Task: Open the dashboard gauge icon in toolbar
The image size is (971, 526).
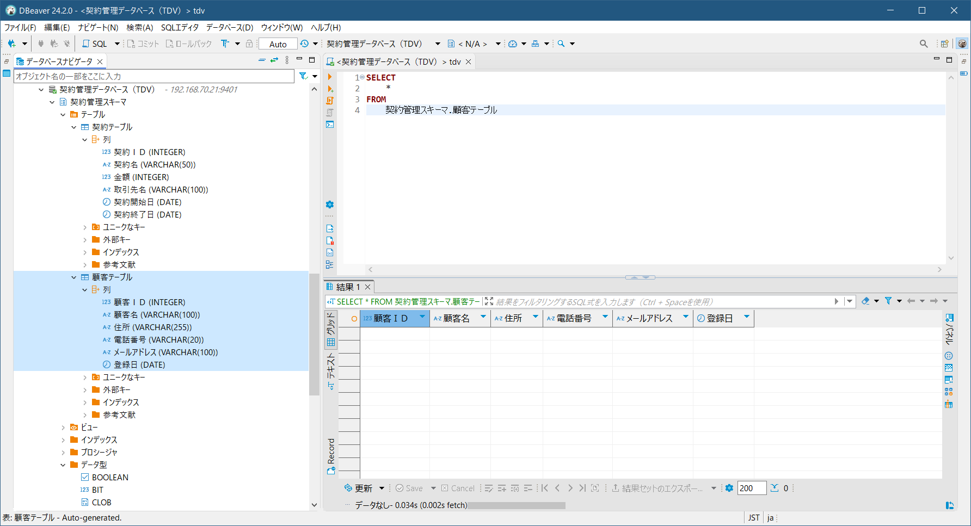Action: click(x=513, y=44)
